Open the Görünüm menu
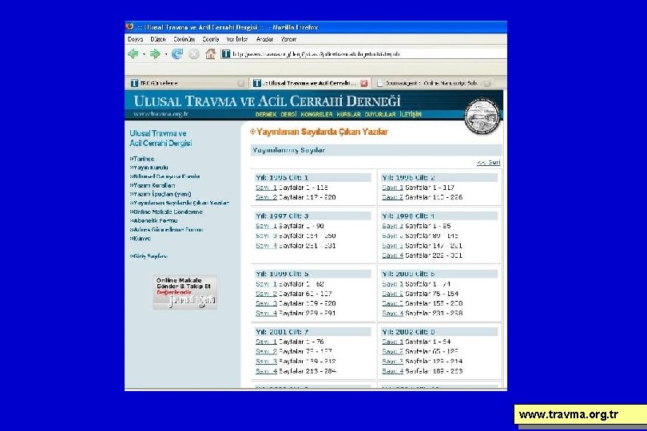647x431 pixels. point(184,39)
